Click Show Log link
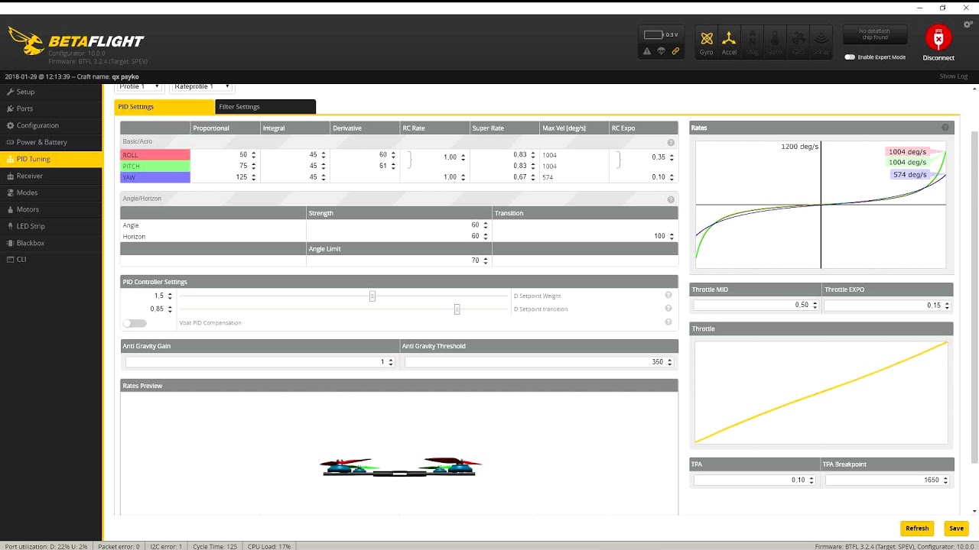Screen dimensions: 979x550 point(954,76)
